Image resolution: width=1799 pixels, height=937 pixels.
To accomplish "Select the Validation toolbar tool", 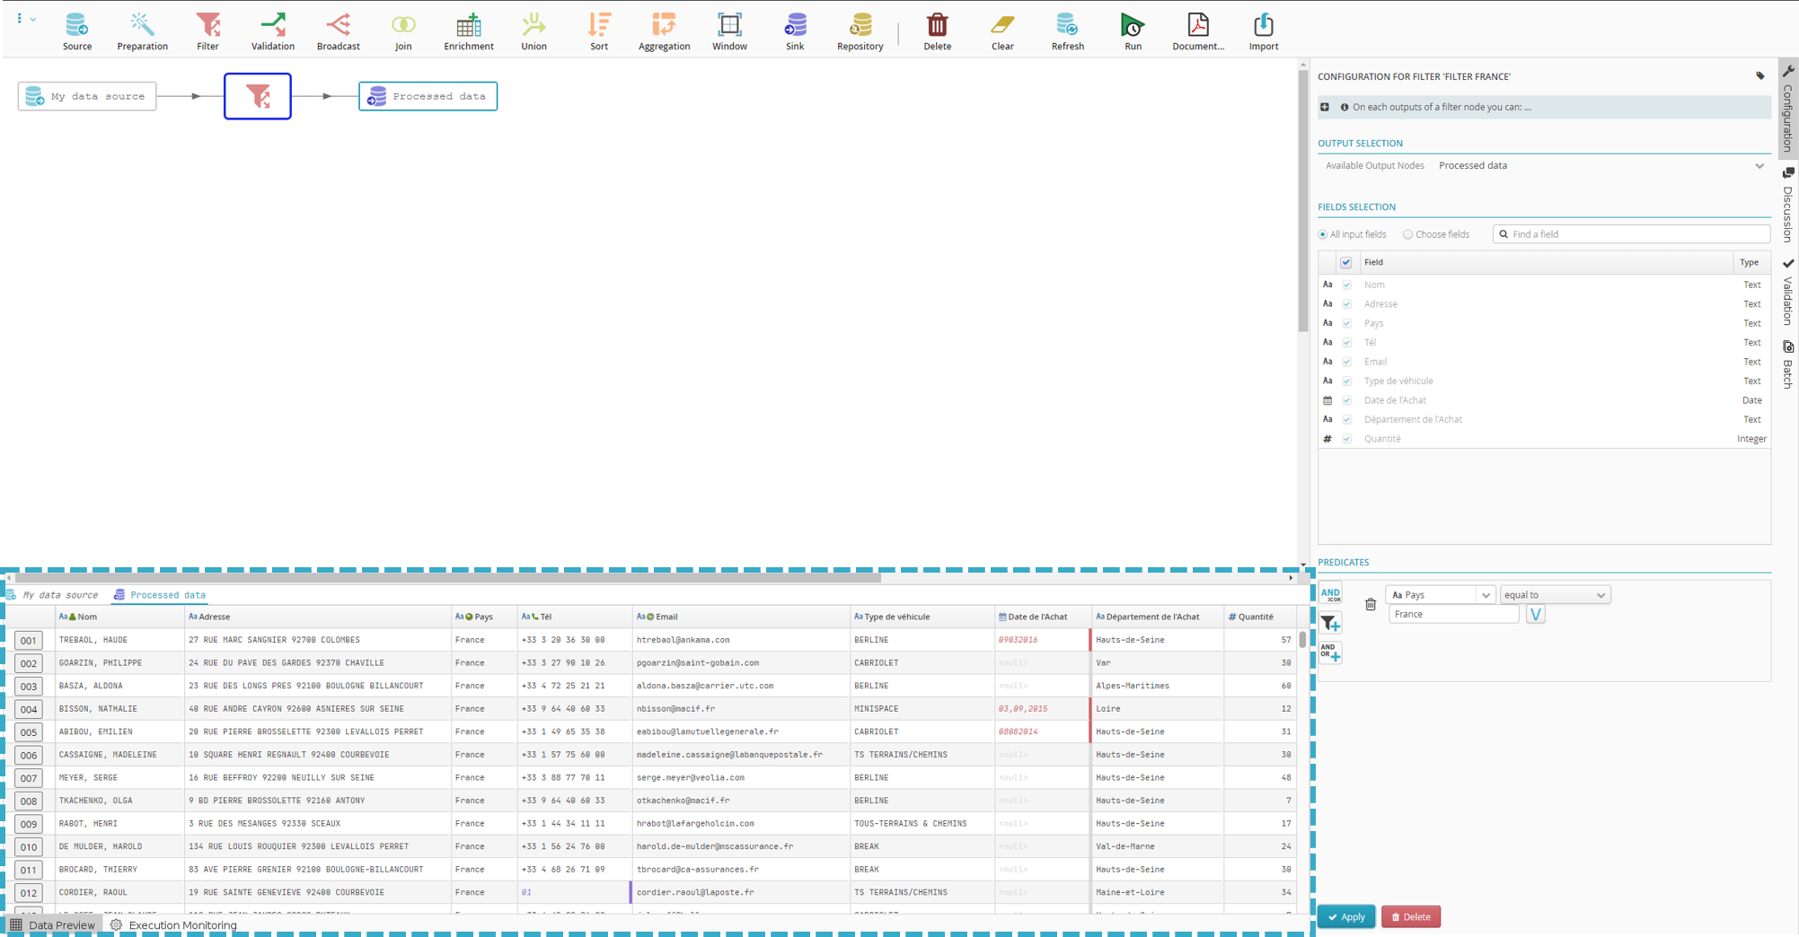I will point(273,31).
